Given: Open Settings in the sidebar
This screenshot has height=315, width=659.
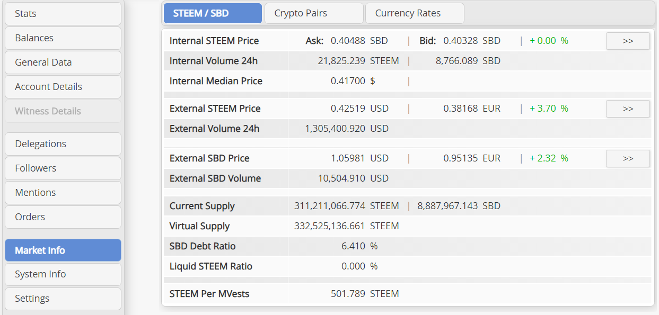Looking at the screenshot, I should [63, 299].
